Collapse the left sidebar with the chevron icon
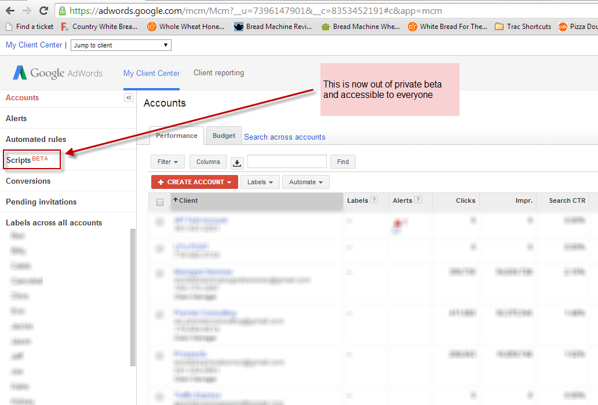This screenshot has height=405, width=598. pos(129,98)
